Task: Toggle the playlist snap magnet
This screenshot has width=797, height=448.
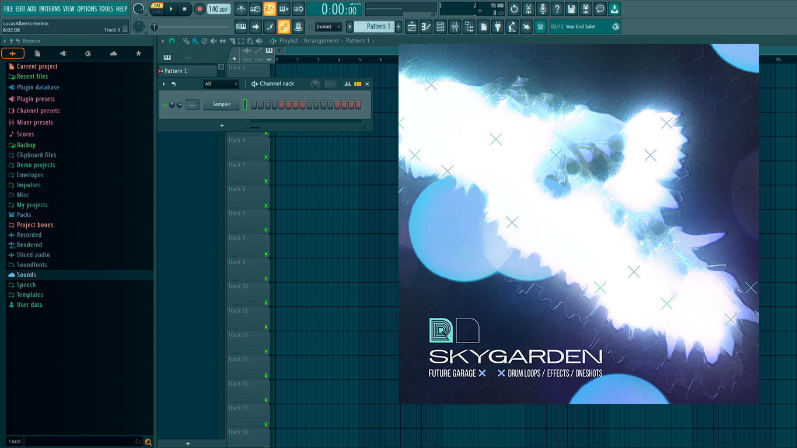Action: point(172,41)
